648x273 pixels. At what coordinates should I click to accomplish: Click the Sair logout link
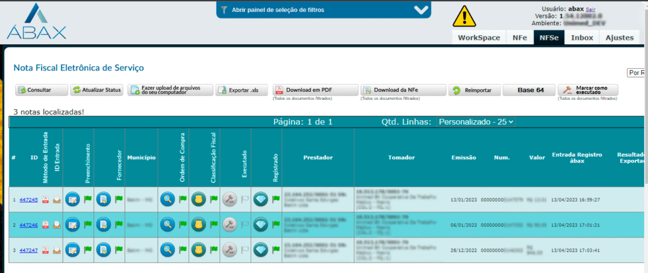pyautogui.click(x=590, y=9)
